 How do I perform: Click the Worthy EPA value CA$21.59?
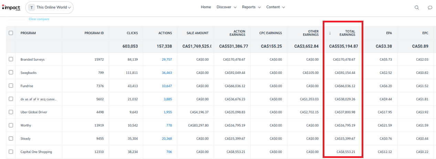pos(385,125)
